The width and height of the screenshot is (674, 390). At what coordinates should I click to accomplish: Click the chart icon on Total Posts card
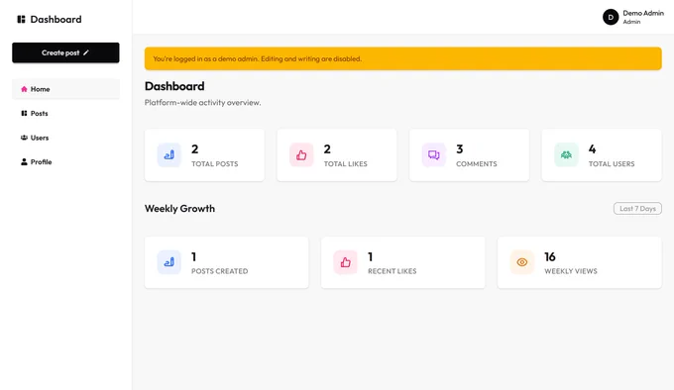[x=168, y=154]
